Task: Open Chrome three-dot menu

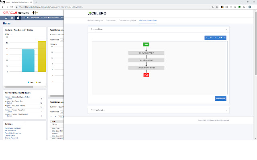Action: point(254,7)
